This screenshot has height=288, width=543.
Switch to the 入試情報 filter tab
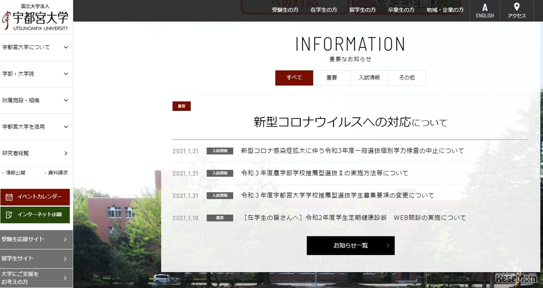[x=369, y=78]
